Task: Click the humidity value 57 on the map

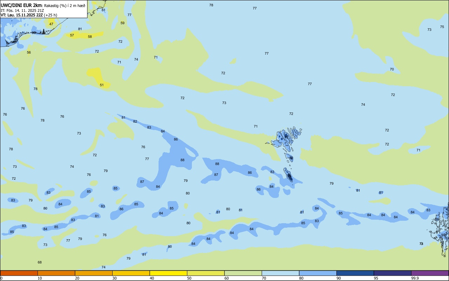Action: pos(72,35)
